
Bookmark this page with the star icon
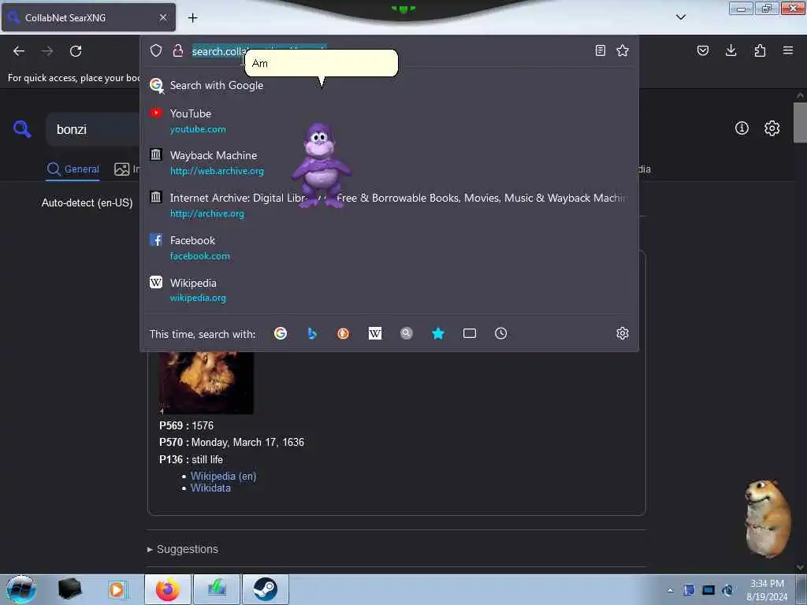tap(623, 50)
